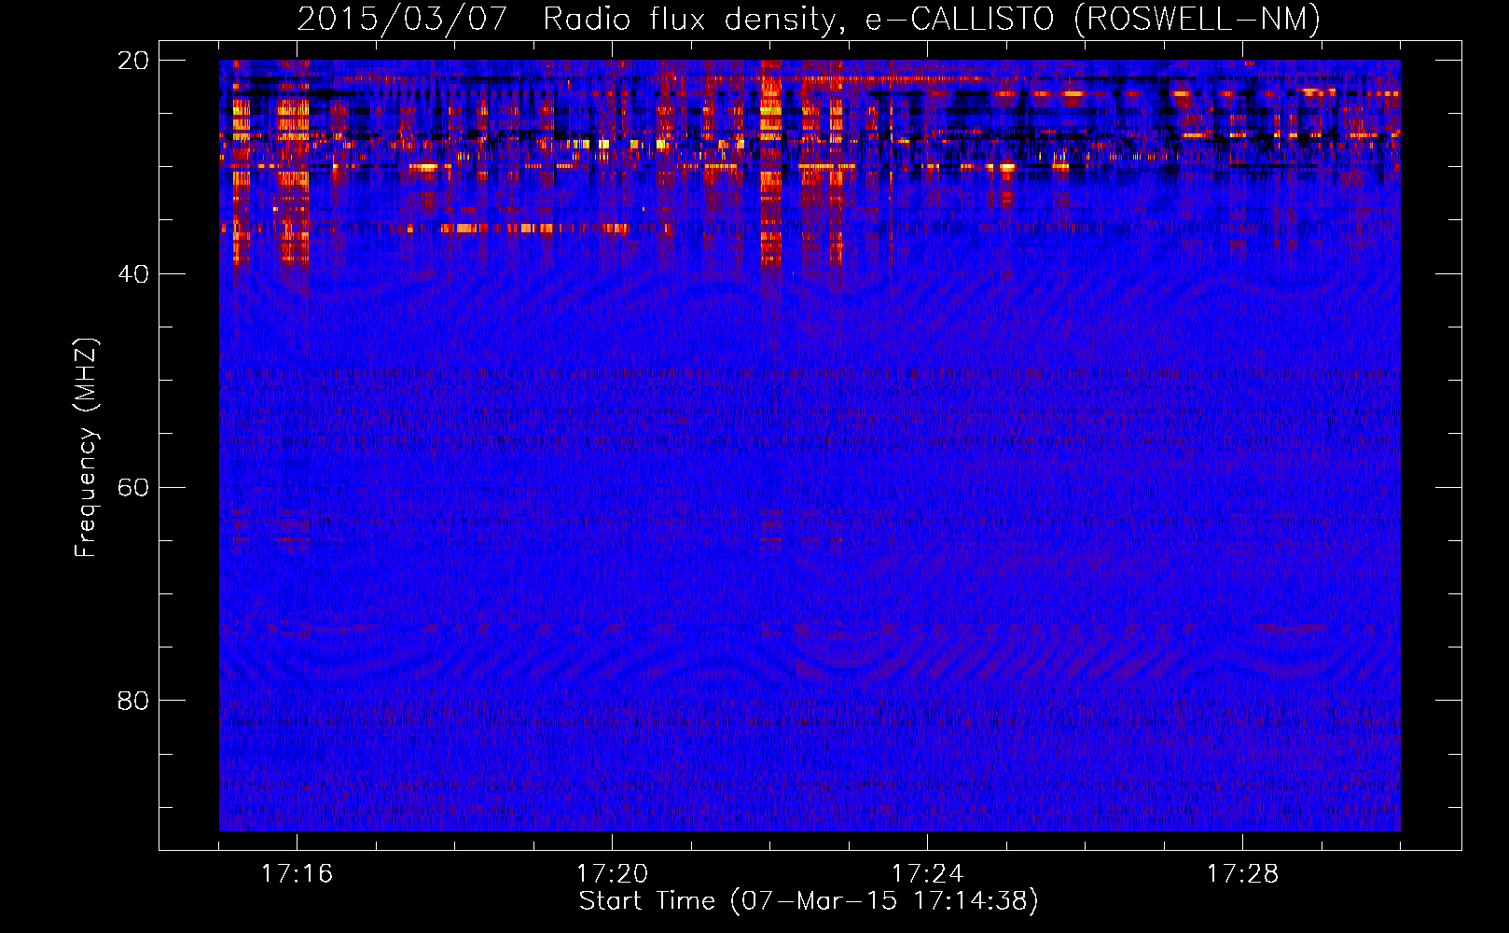Viewport: 1509px width, 933px height.
Task: Click the 'Frequency (MHZ)' axis label
Action: [x=86, y=448]
